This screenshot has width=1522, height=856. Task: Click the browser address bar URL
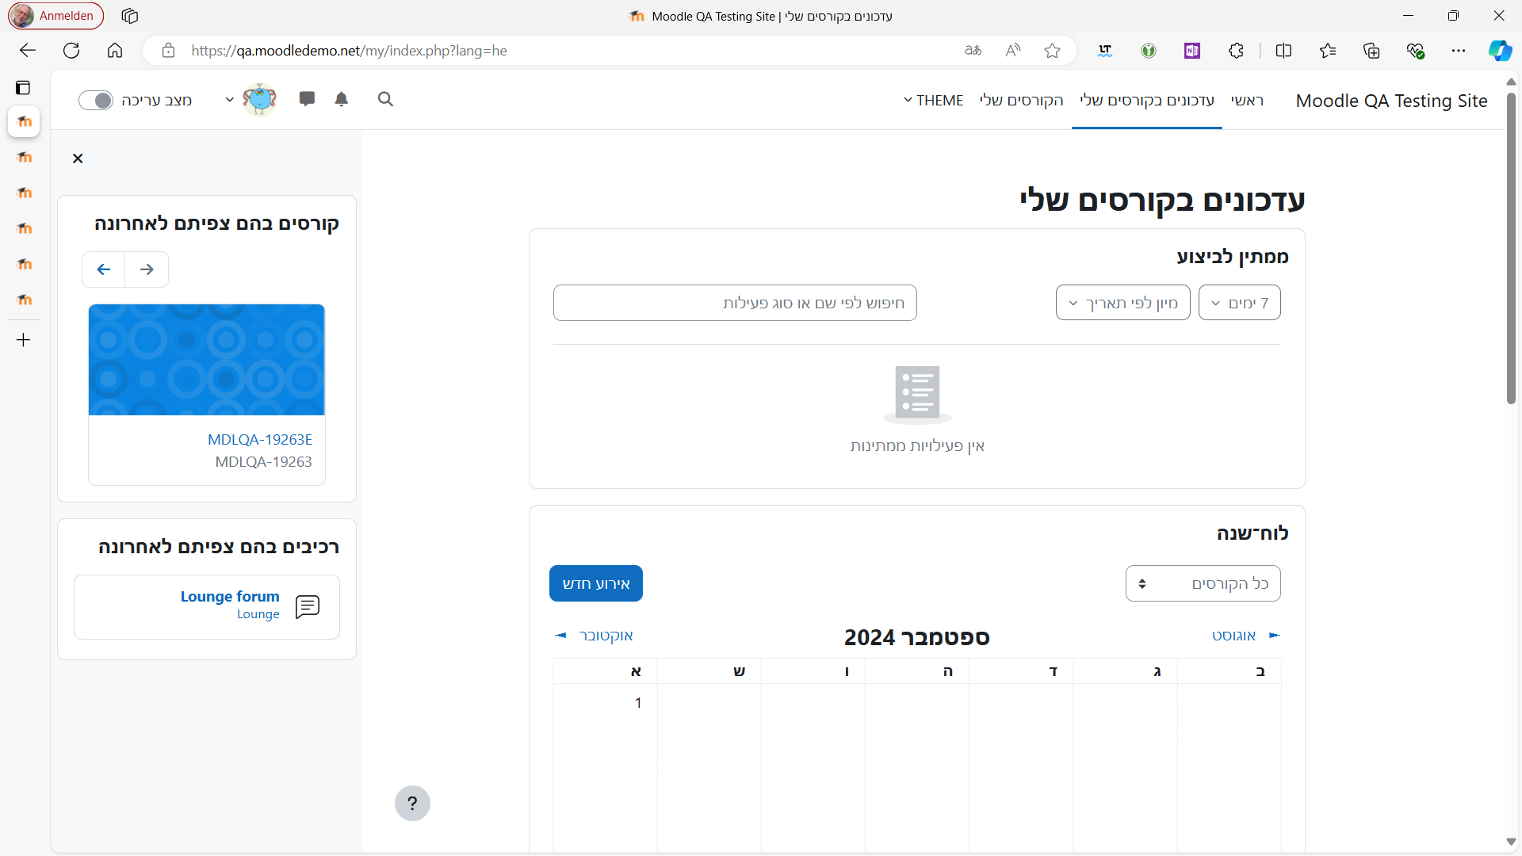click(349, 51)
